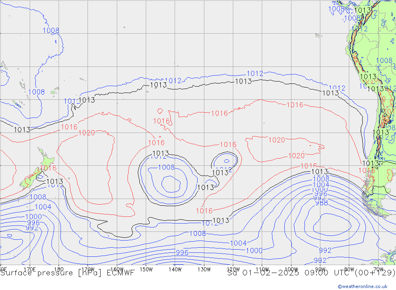The image size is (396, 290).
Task: Click the 130W longitude label
Action: click(204, 269)
